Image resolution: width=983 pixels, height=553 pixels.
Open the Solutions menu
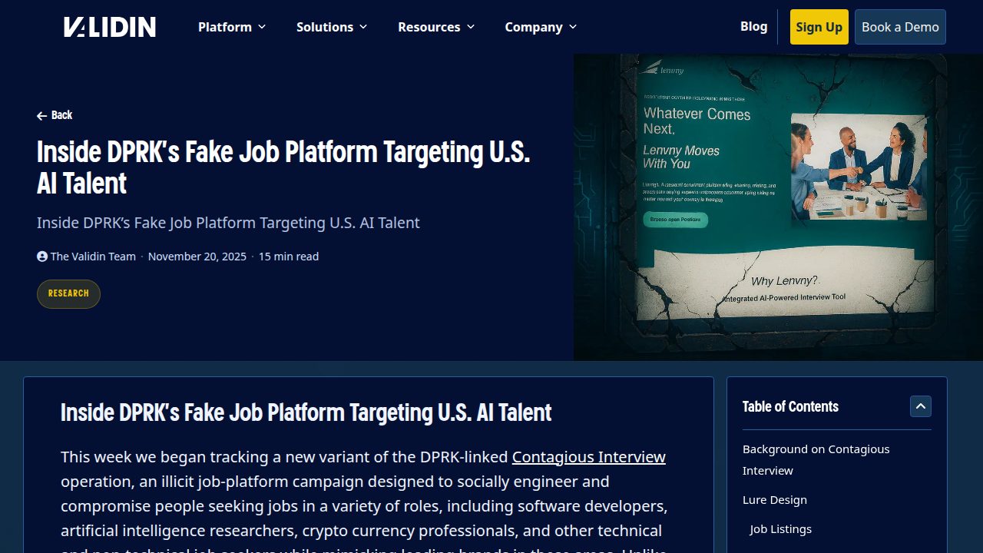332,27
